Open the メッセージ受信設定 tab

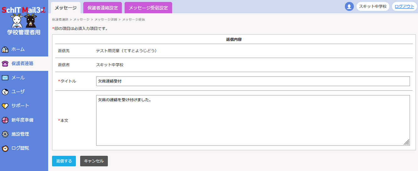(148, 8)
